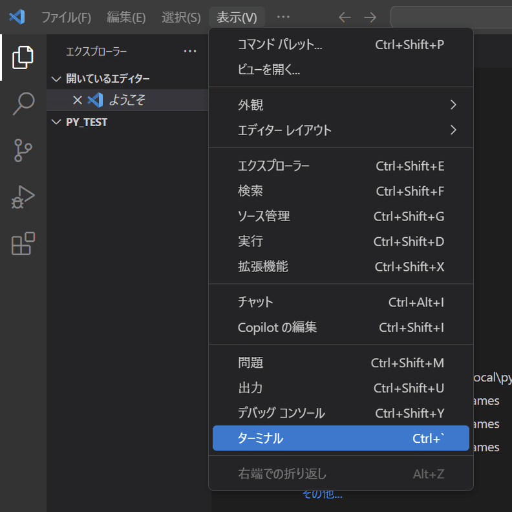Screen dimensions: 512x512
Task: Collapse the PY_TEST folder section
Action: 56,122
